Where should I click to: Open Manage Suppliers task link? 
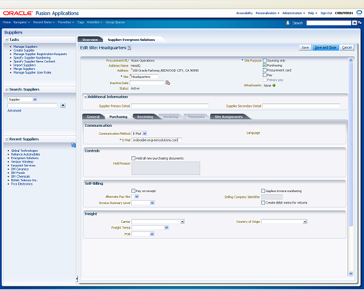[x=25, y=47]
